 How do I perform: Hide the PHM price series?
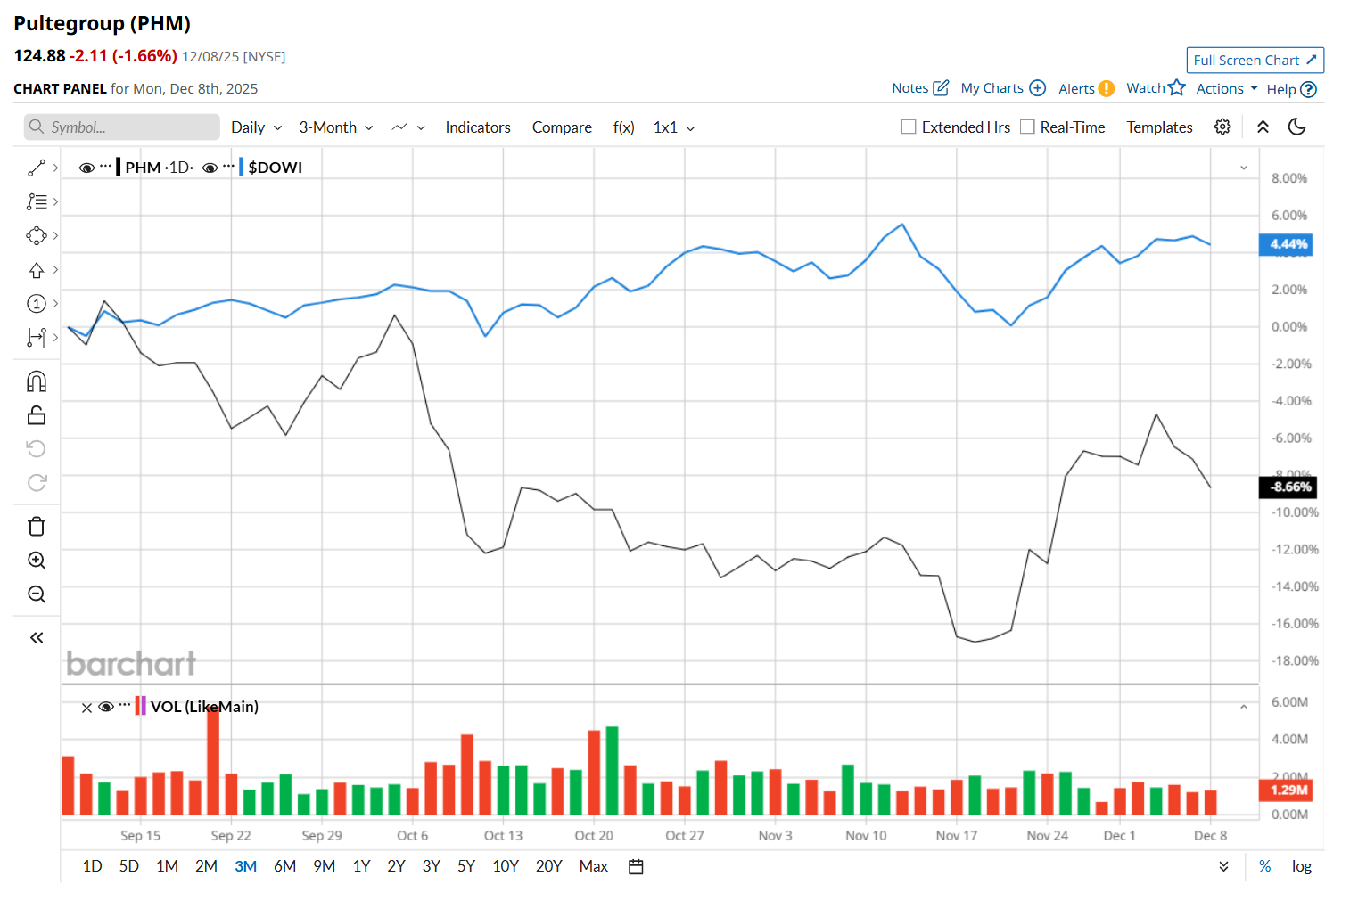pos(86,168)
